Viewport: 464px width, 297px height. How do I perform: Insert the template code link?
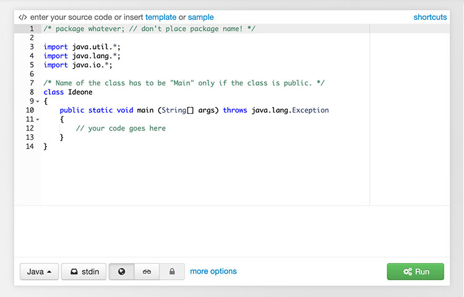[161, 17]
